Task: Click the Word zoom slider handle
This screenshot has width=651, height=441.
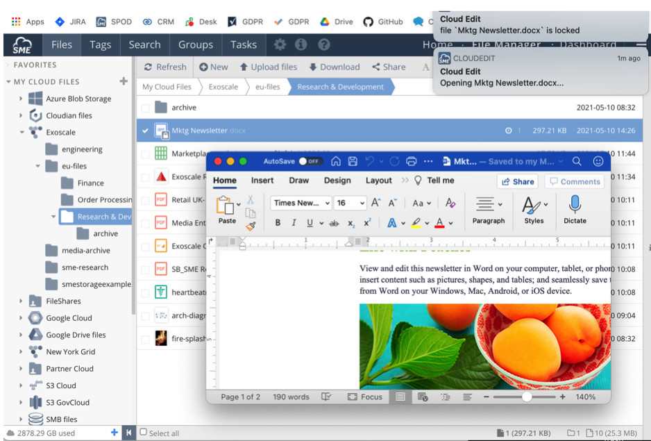Action: click(x=527, y=397)
